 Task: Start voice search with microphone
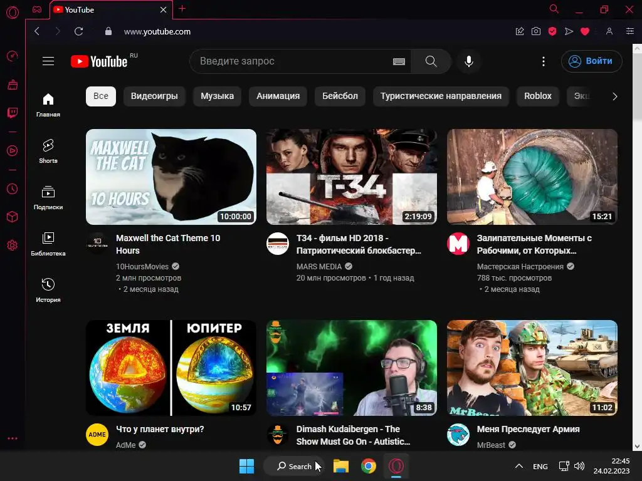click(469, 61)
